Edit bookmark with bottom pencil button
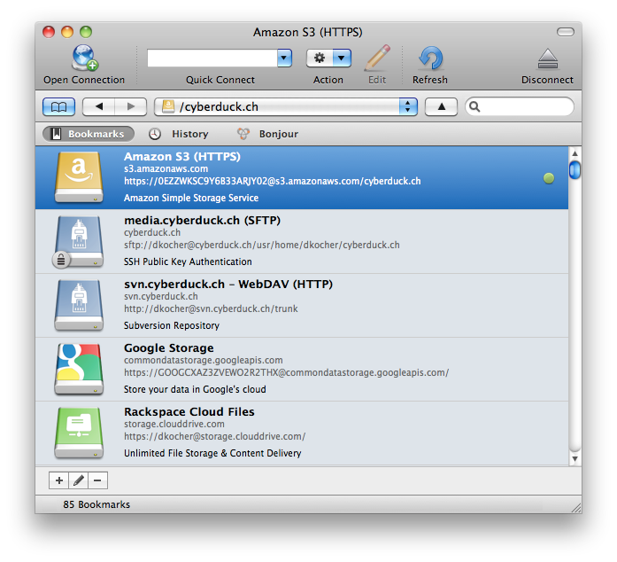617x562 pixels. pos(78,480)
